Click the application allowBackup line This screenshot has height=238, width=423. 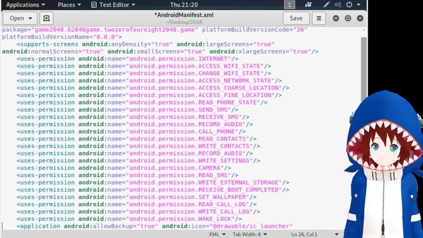(x=155, y=226)
